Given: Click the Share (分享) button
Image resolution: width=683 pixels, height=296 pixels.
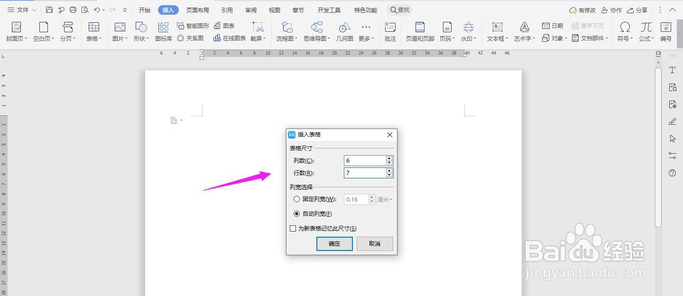Looking at the screenshot, I should [637, 10].
